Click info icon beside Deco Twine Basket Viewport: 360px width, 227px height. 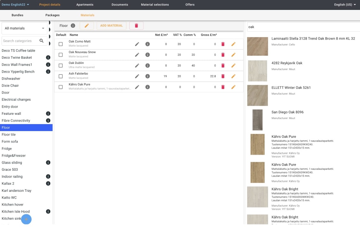pos(48,58)
